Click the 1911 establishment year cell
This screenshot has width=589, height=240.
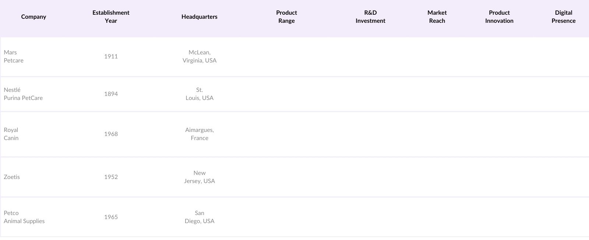click(x=111, y=56)
